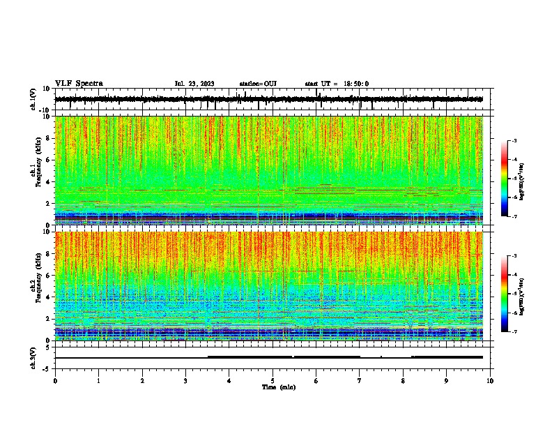The width and height of the screenshot is (552, 427).
Task: Click inside the ch.2 spectrogram panel
Action: 268,286
